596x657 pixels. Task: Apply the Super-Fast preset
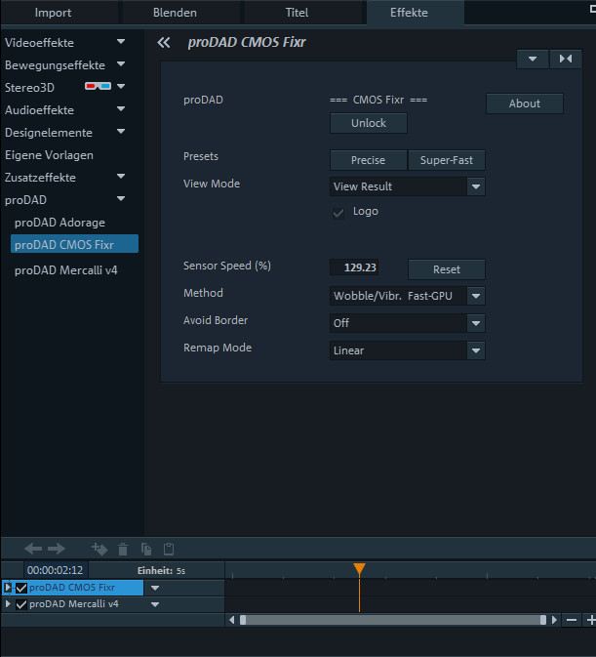pyautogui.click(x=447, y=160)
